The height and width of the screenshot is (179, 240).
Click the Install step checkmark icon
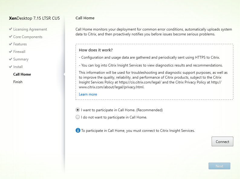click(x=10, y=67)
